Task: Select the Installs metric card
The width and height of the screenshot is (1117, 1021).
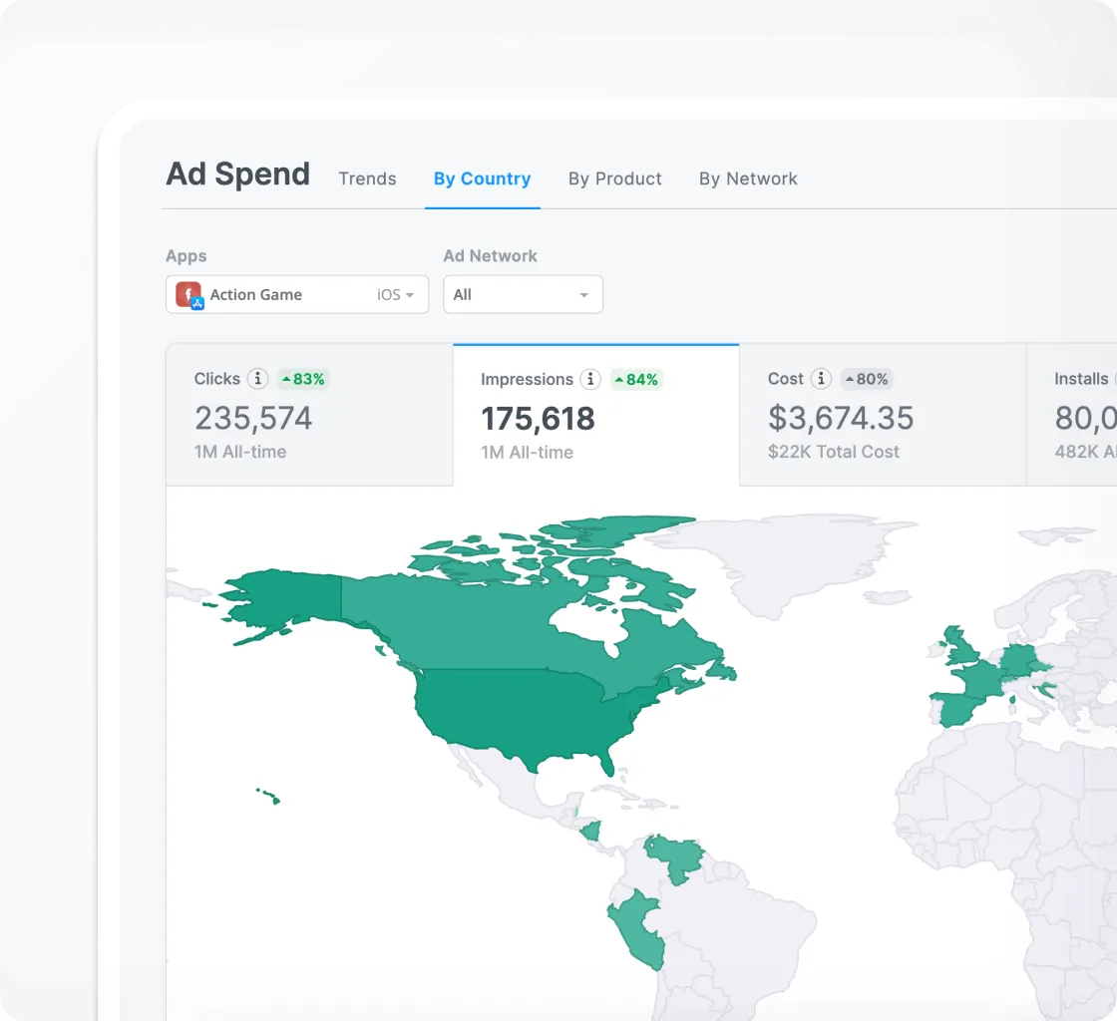Action: click(x=1071, y=415)
